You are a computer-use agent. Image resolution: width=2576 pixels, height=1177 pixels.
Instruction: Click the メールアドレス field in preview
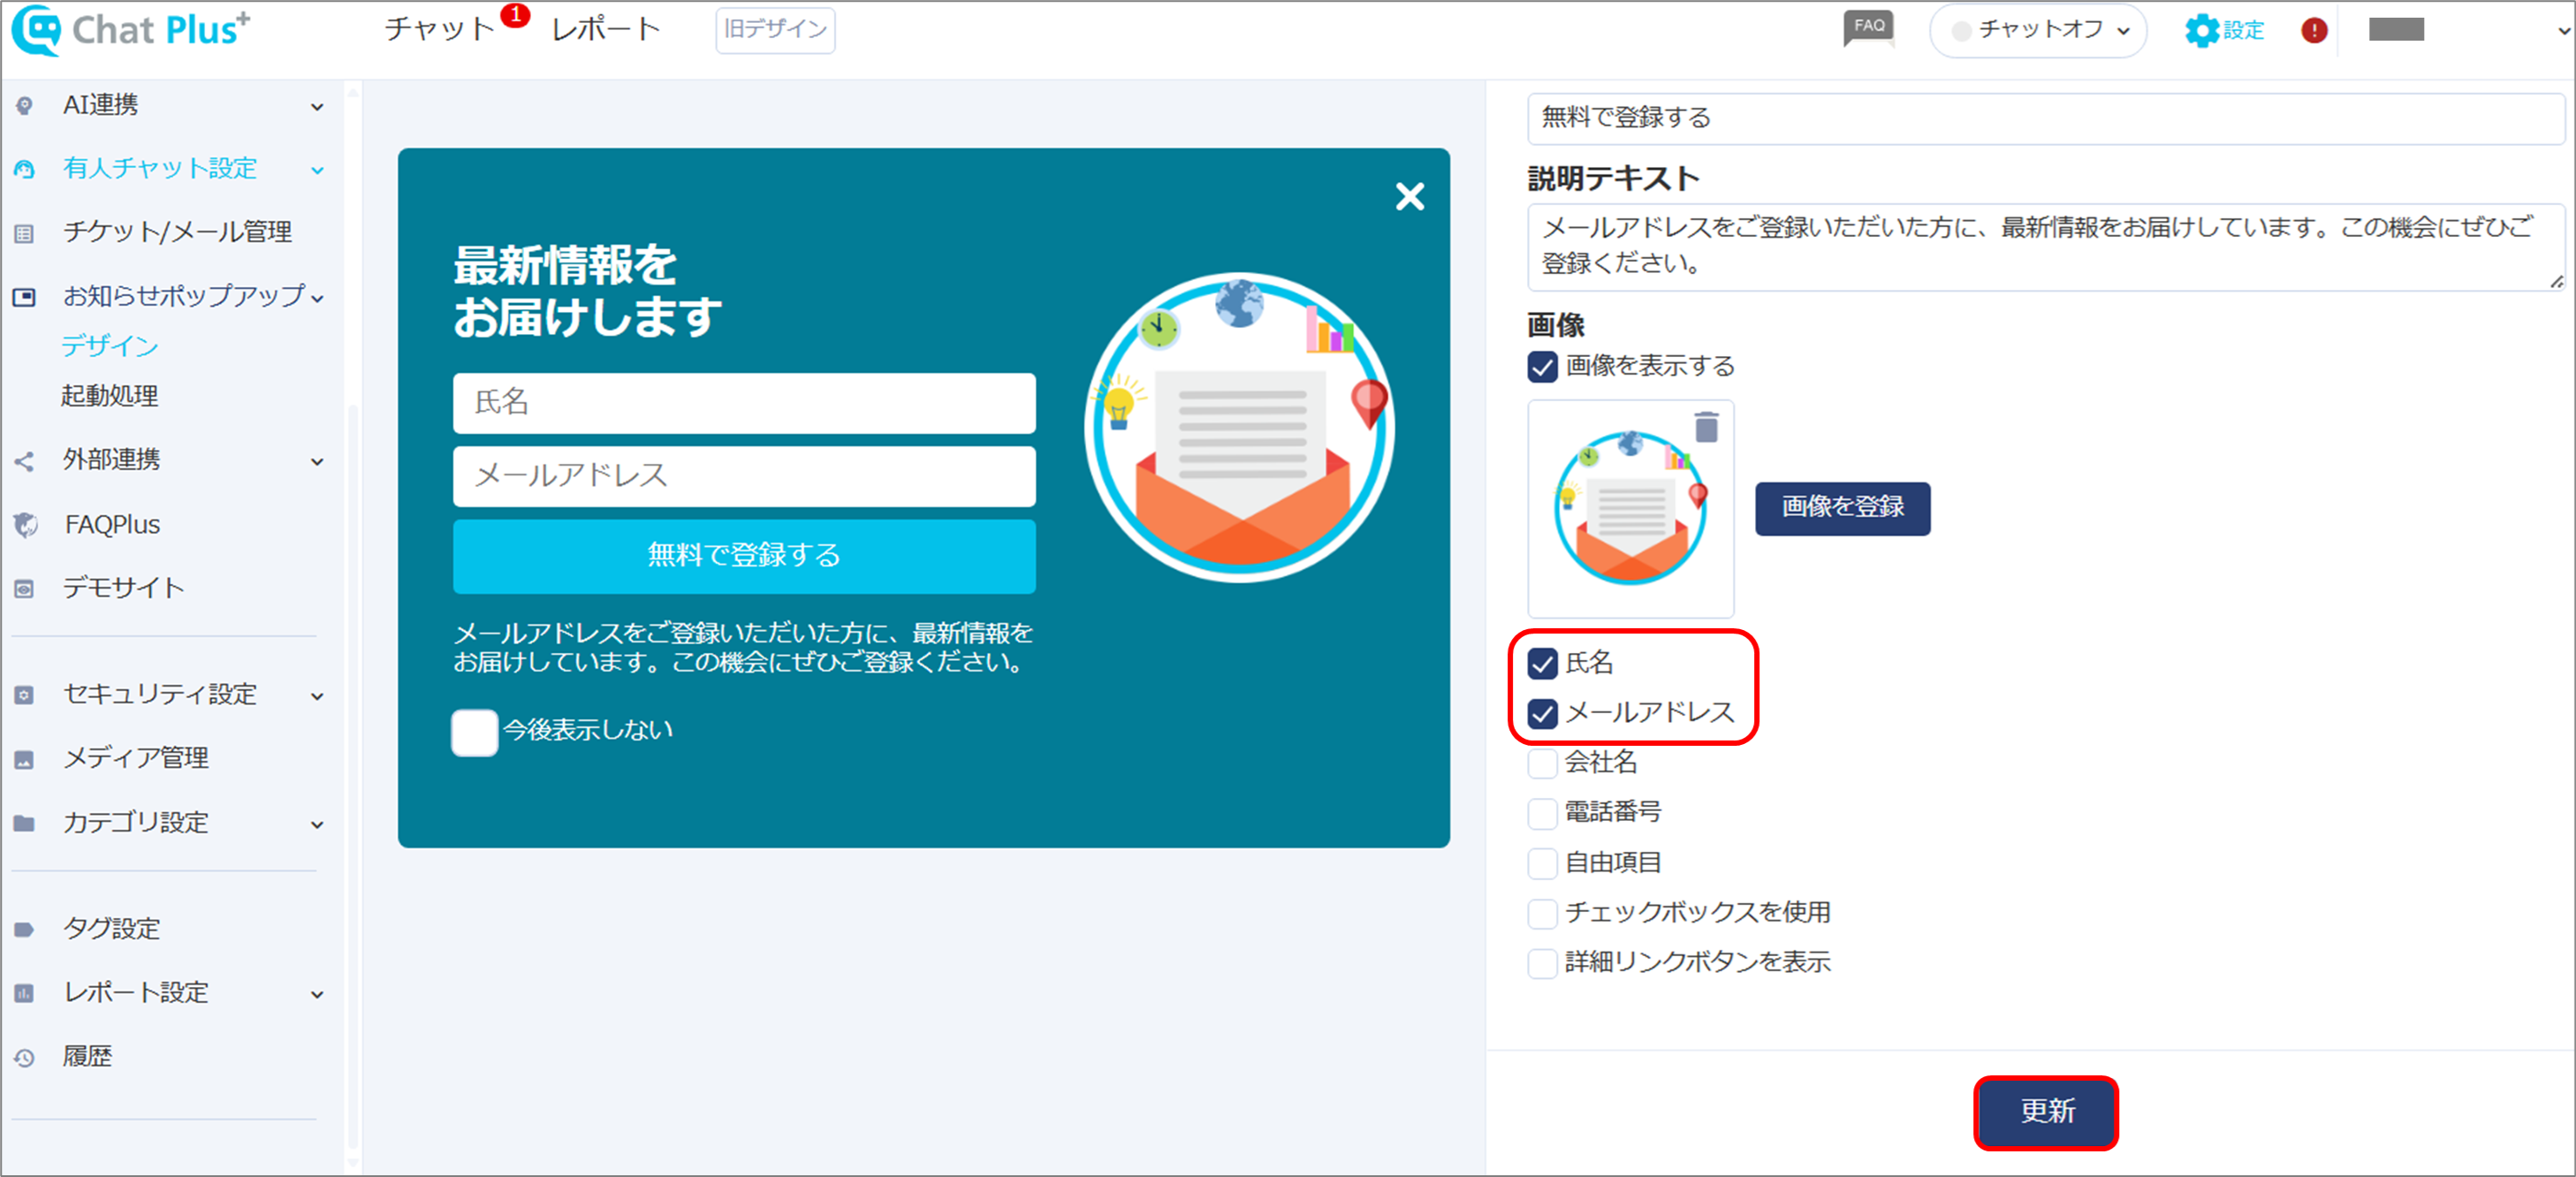click(744, 476)
